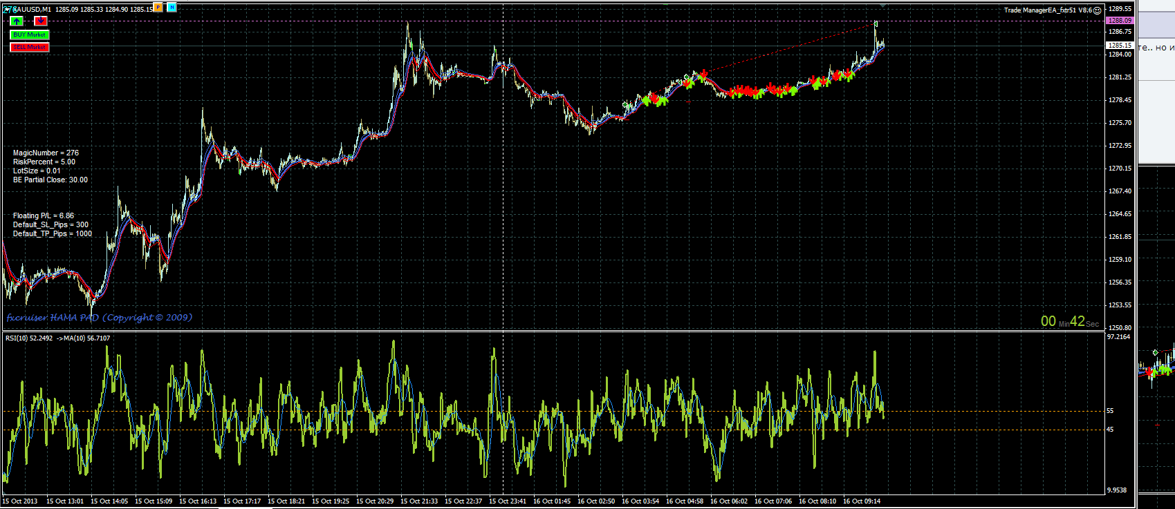Click the BUY Market button
This screenshot has width=1175, height=509.
pos(30,35)
